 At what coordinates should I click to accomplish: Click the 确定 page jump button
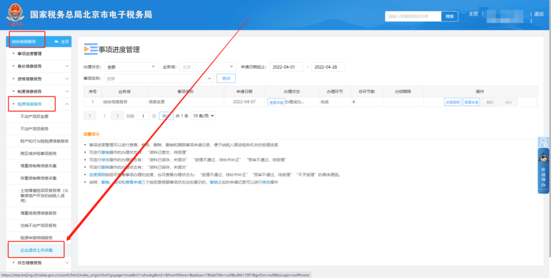click(x=166, y=116)
